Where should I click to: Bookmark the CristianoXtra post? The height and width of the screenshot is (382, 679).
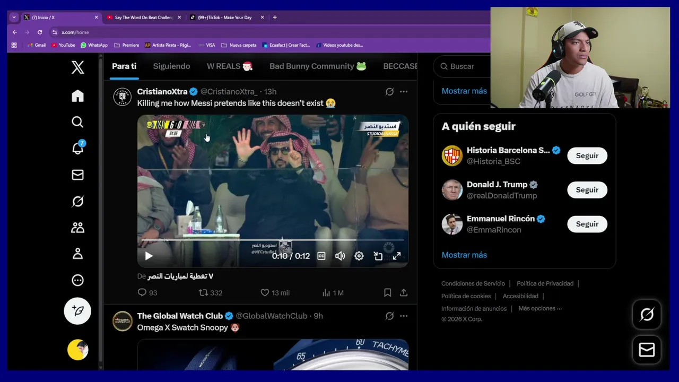(388, 293)
